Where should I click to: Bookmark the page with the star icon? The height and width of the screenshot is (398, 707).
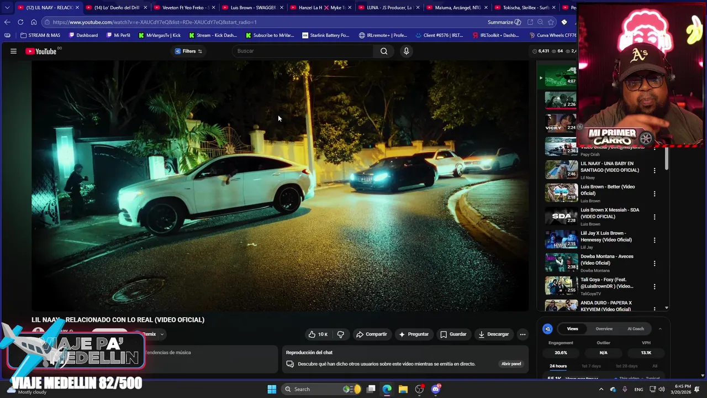551,22
